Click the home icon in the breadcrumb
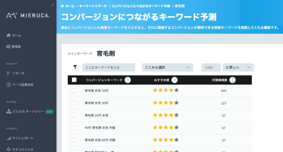Image resolution: width=283 pixels, height=152 pixels. 63,6
